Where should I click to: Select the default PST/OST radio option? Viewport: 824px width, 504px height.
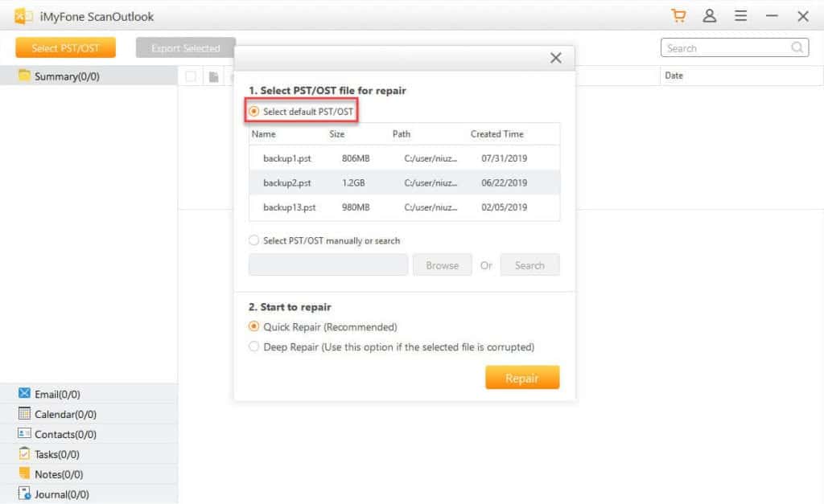pyautogui.click(x=254, y=111)
